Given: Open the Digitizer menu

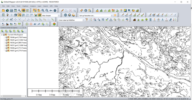Looking at the screenshot, I should coord(25,6).
